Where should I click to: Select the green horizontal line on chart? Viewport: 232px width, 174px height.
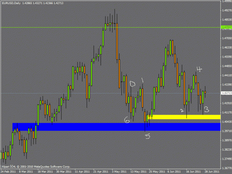click(x=111, y=27)
